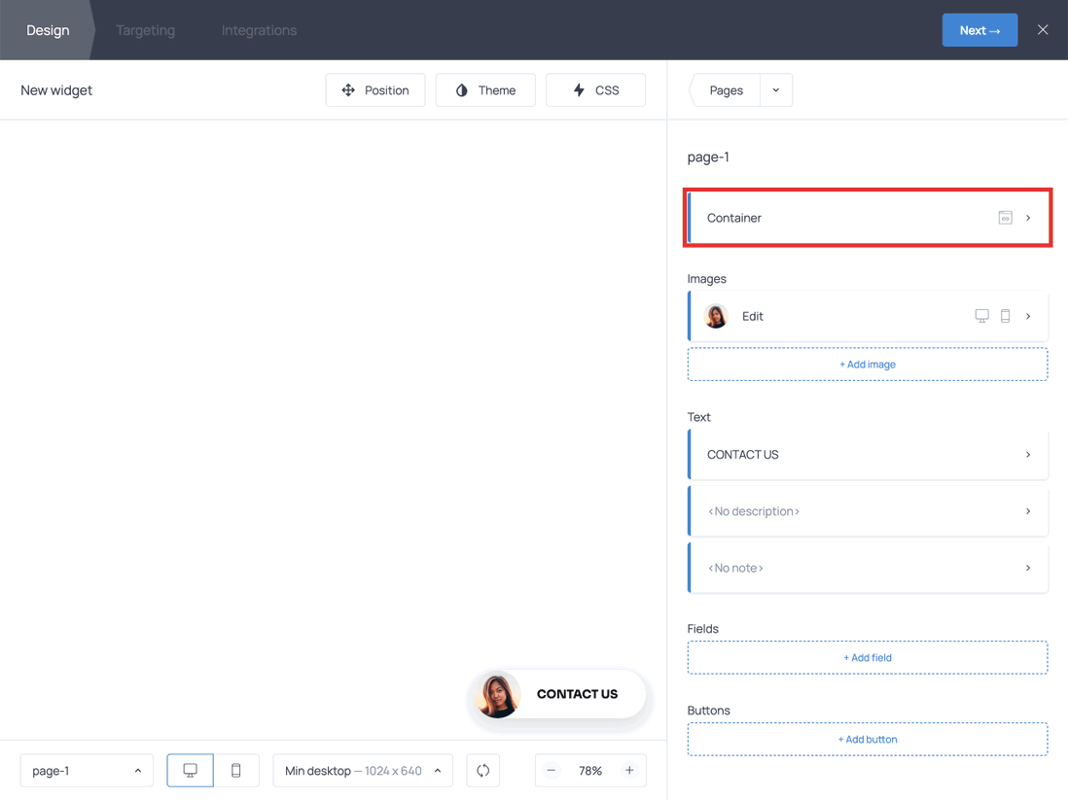Switch to the Integrations tab

tap(259, 29)
